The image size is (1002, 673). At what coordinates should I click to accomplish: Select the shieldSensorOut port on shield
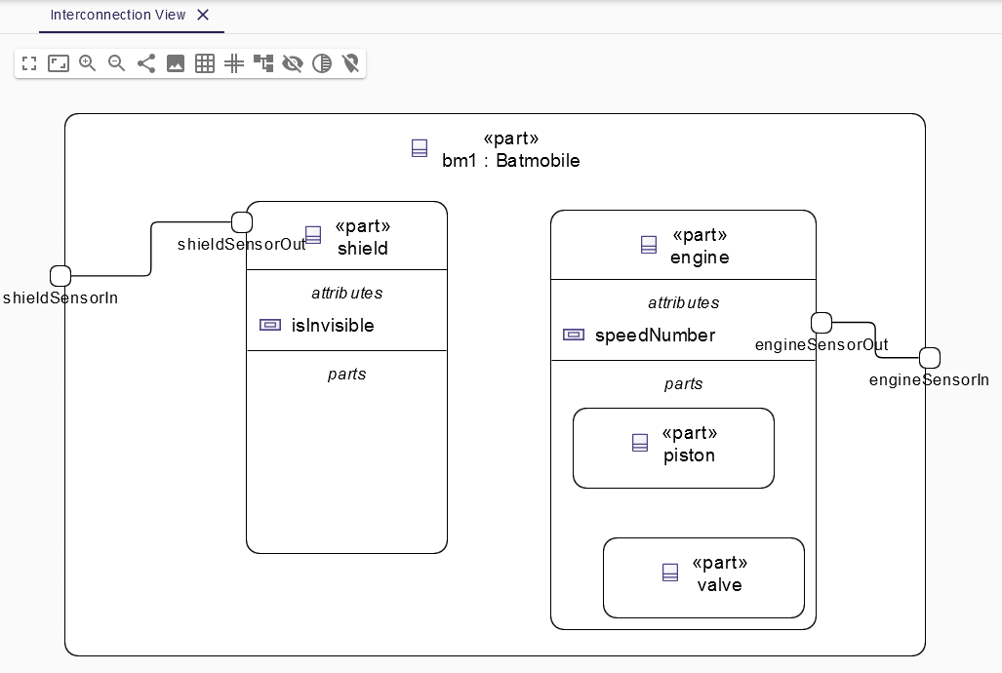coord(242,220)
